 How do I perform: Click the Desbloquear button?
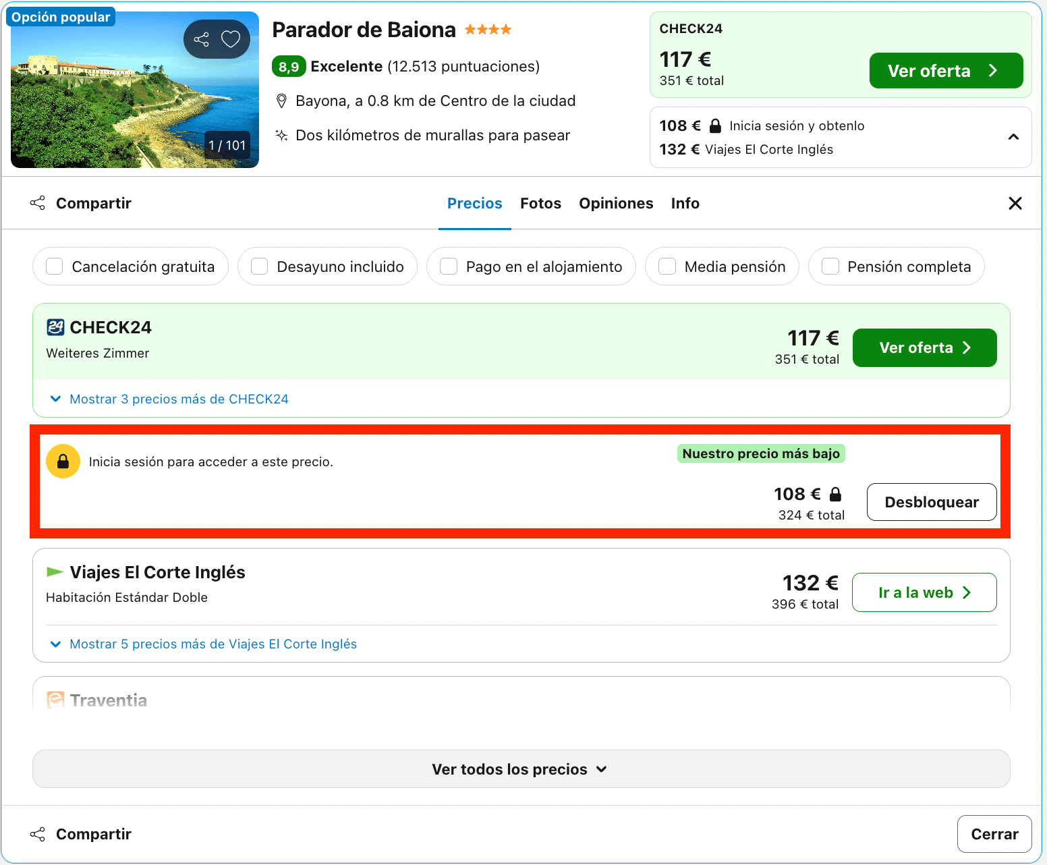tap(932, 502)
